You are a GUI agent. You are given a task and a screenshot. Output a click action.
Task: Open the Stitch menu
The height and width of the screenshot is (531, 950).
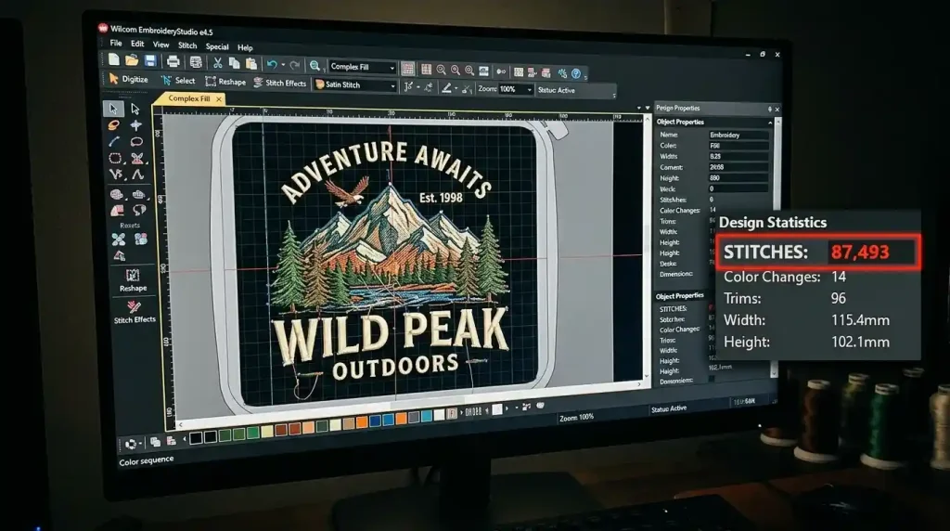click(187, 45)
